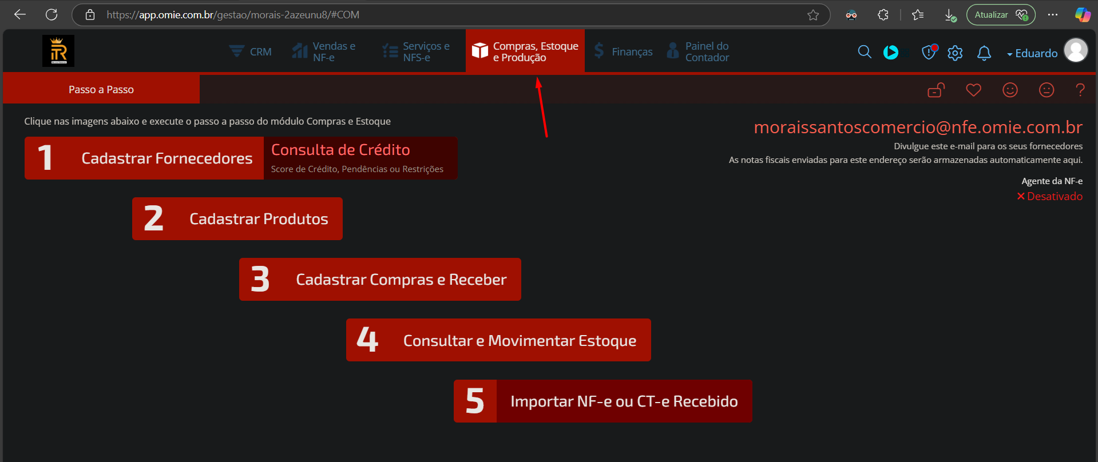Open the Finanças module
The width and height of the screenshot is (1098, 462).
pos(623,51)
